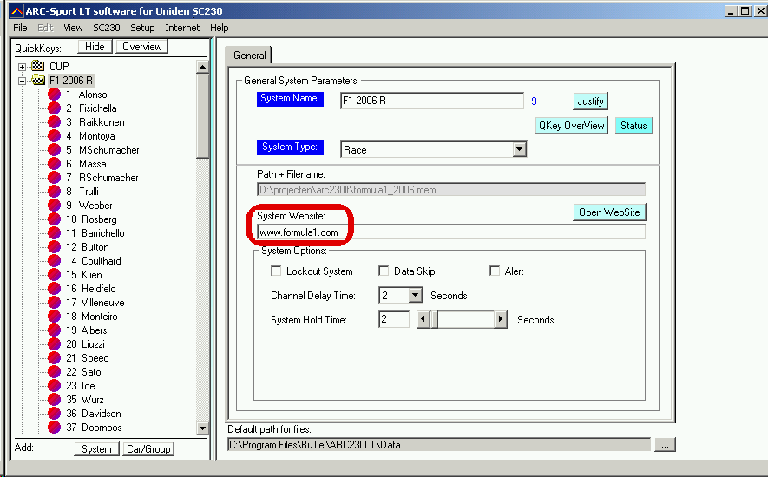Click the QKey OverView button
This screenshot has width=768, height=477.
coord(572,126)
